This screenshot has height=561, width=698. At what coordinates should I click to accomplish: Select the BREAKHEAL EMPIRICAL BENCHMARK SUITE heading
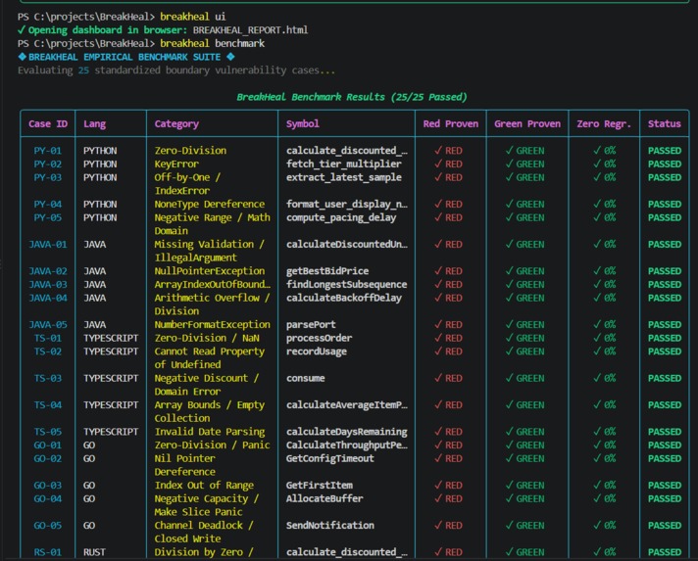[125, 57]
